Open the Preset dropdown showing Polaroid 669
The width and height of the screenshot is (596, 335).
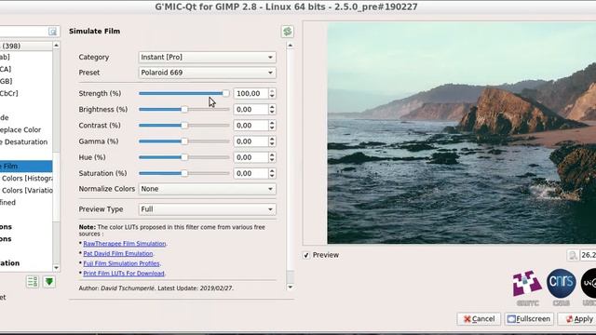point(207,73)
